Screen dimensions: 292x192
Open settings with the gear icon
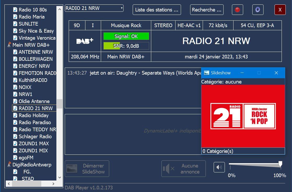pyautogui.click(x=258, y=10)
